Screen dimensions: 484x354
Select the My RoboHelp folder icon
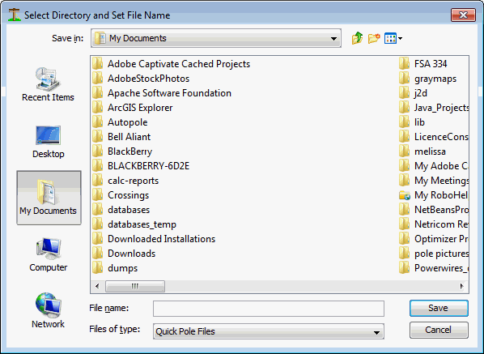[x=405, y=195]
